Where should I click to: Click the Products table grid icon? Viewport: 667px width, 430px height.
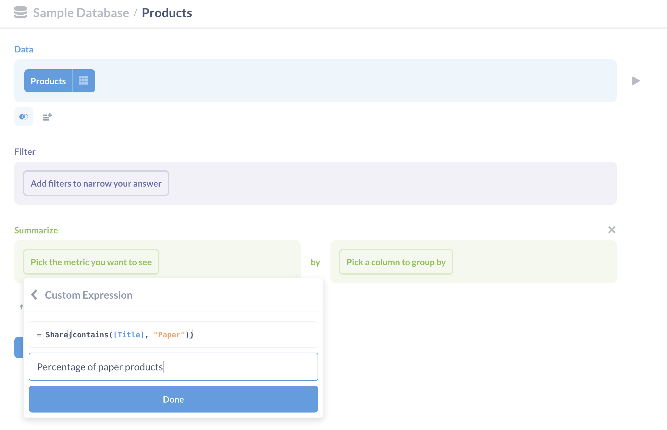[83, 81]
